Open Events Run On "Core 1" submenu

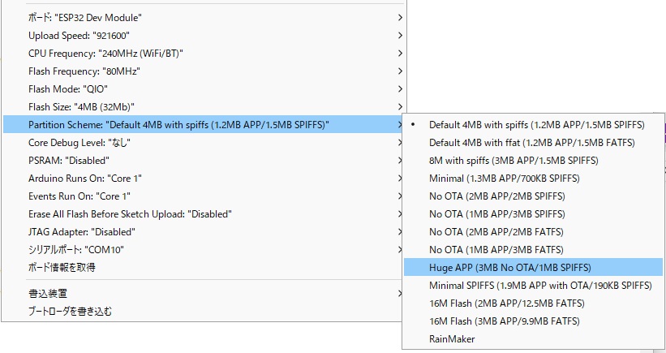(x=203, y=196)
